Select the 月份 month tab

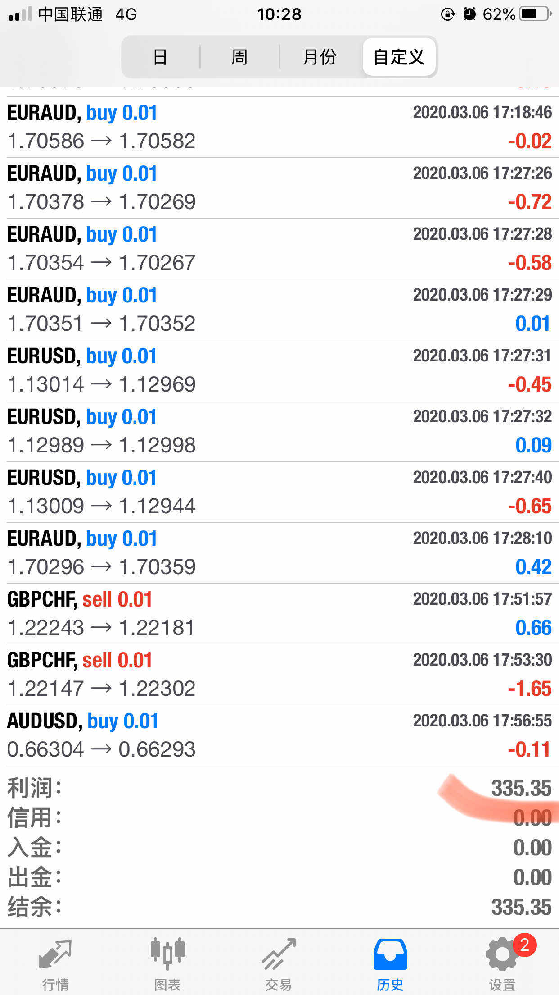coord(320,57)
